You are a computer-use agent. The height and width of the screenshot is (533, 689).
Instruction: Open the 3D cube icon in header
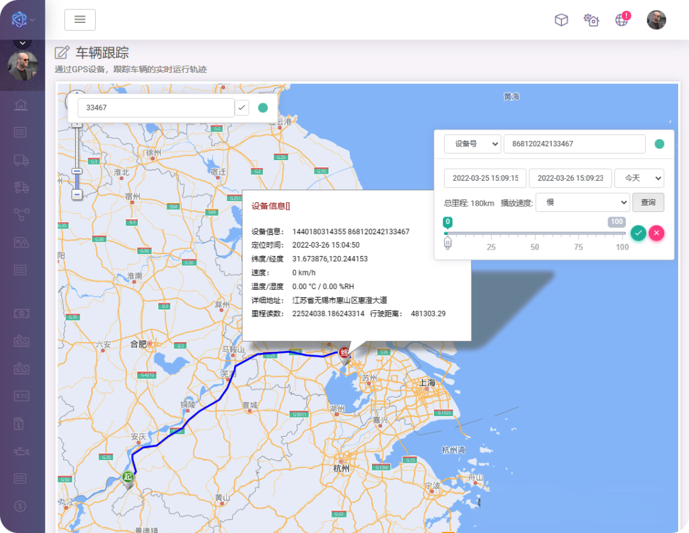(561, 20)
